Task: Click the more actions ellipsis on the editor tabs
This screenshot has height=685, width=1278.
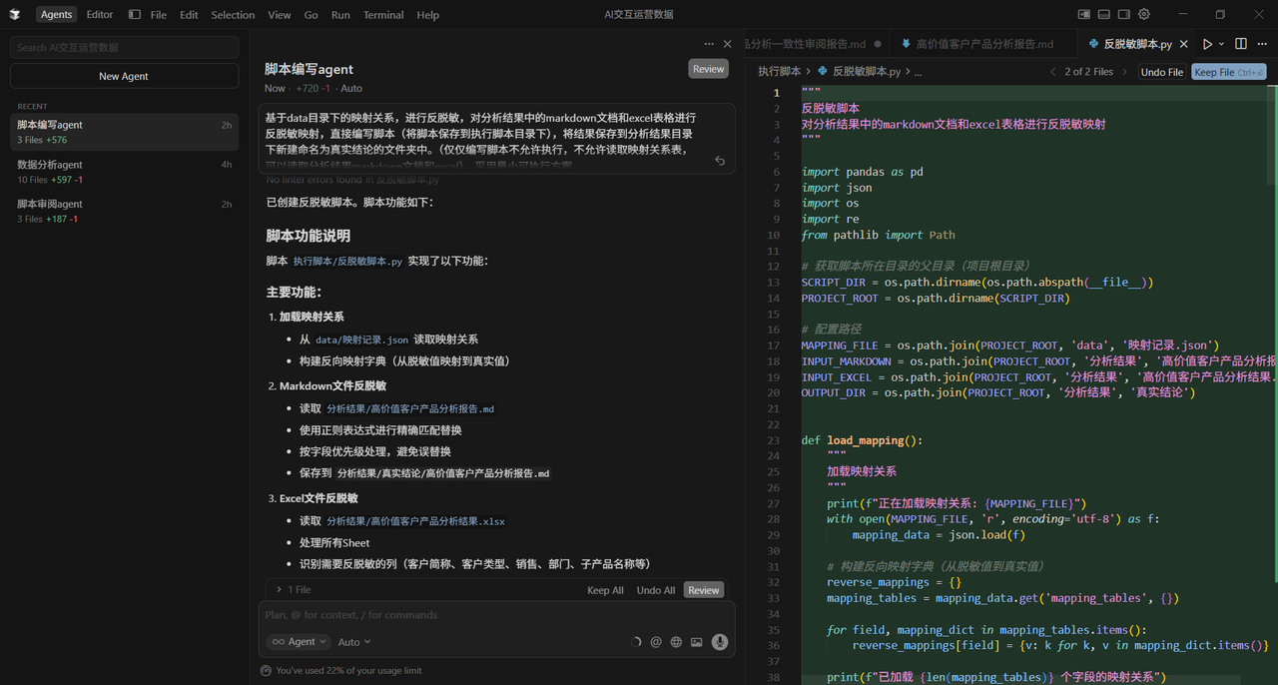Action: pos(1262,43)
